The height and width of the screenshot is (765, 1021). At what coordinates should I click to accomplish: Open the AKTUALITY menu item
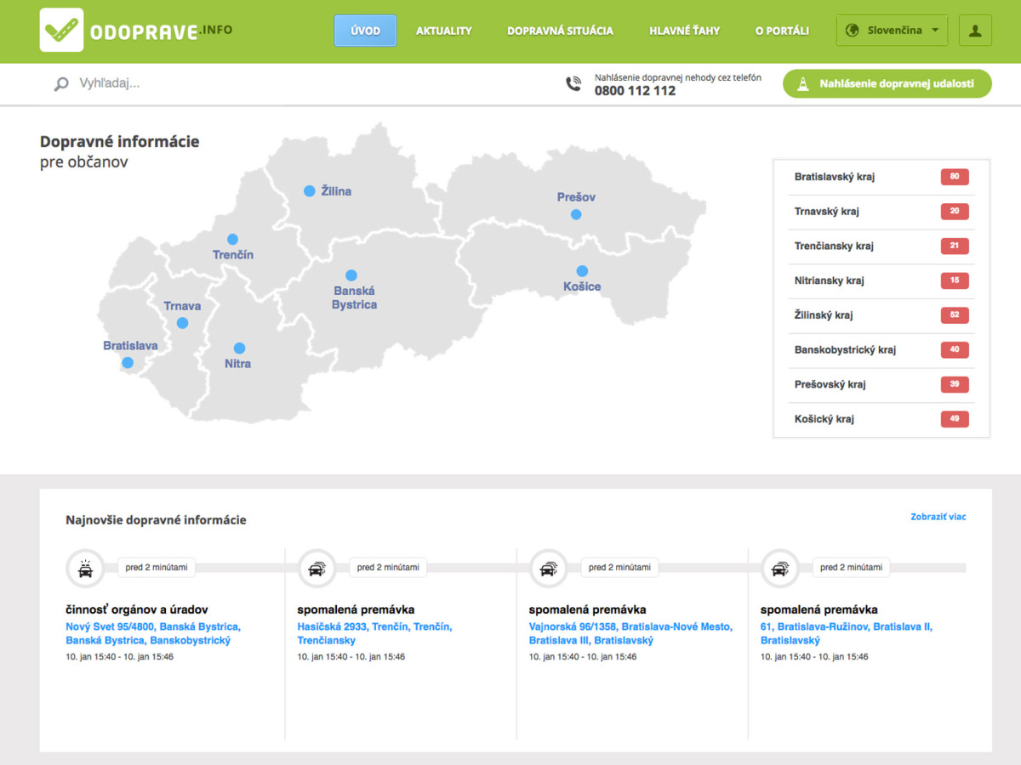pyautogui.click(x=444, y=31)
